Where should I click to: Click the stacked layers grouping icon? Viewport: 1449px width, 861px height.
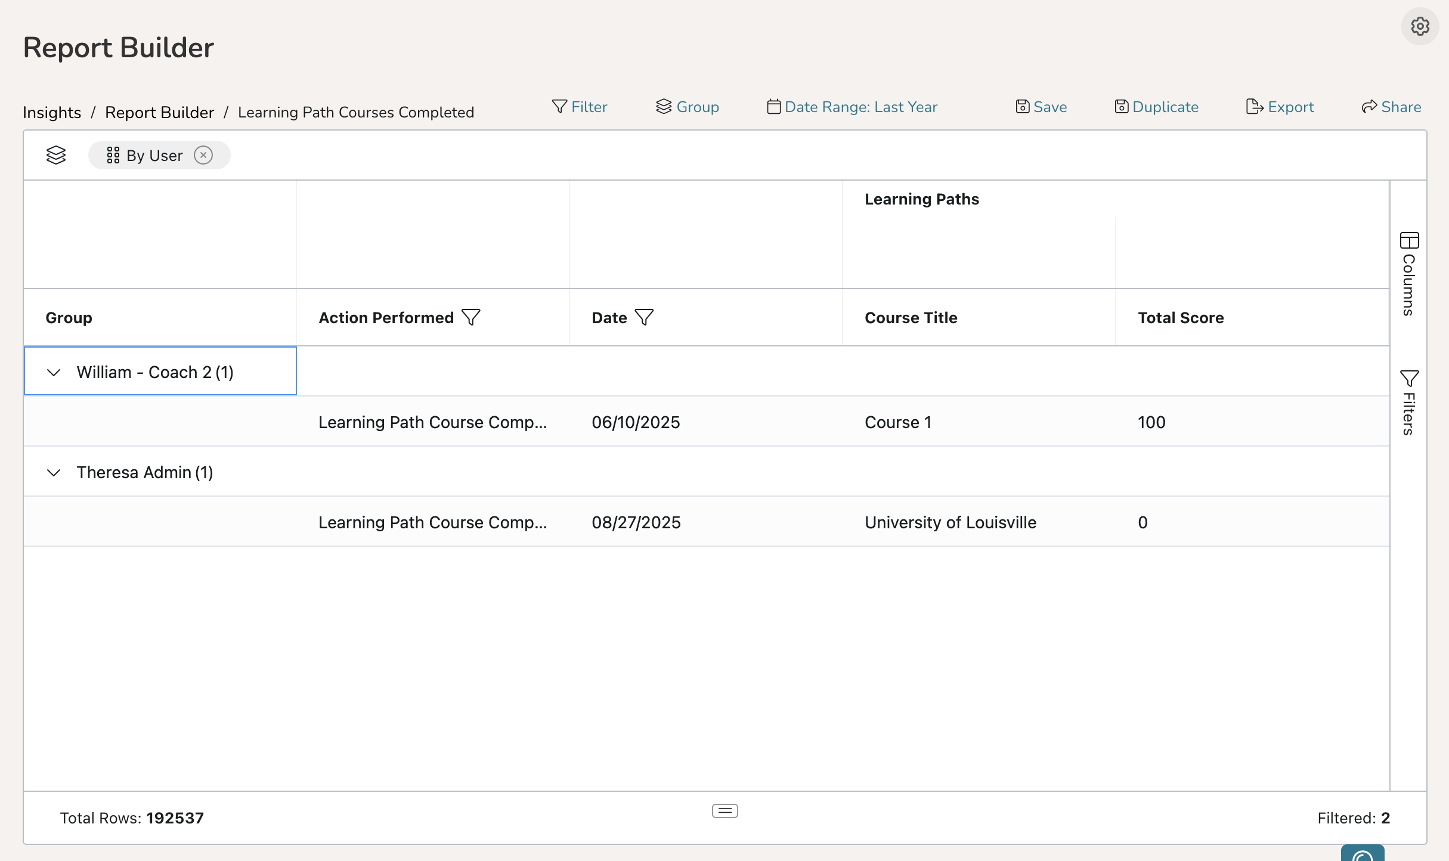(56, 155)
